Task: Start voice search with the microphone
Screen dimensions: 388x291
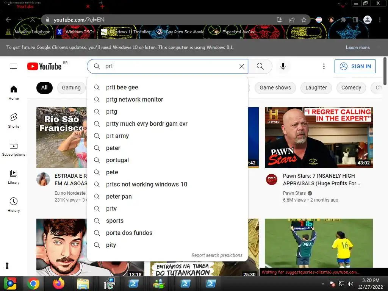Action: click(283, 66)
